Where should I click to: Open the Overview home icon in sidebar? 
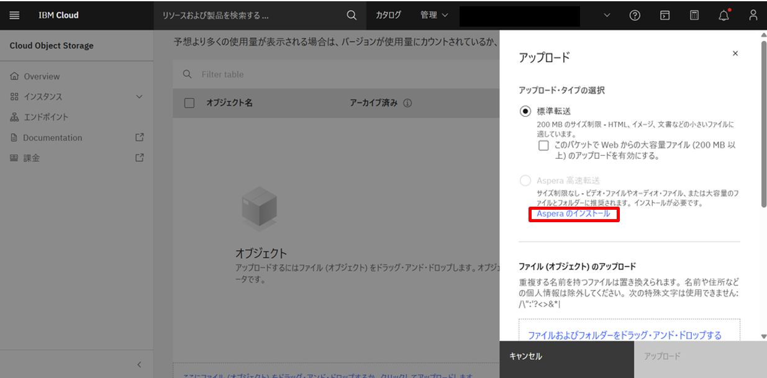[x=14, y=76]
